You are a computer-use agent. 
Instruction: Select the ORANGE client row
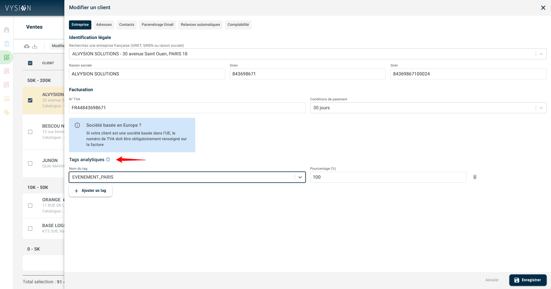pos(43,206)
